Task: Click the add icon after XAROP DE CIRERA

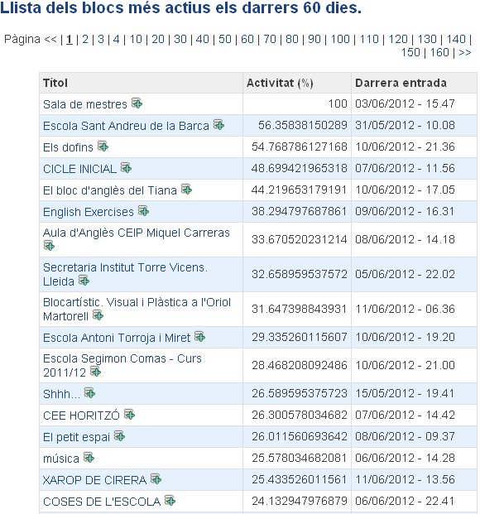Action: point(156,479)
